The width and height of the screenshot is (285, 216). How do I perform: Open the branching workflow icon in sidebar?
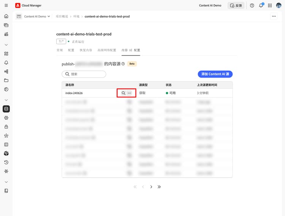[x=6, y=71]
